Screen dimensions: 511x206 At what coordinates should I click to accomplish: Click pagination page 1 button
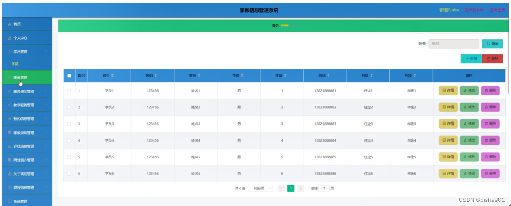click(291, 188)
